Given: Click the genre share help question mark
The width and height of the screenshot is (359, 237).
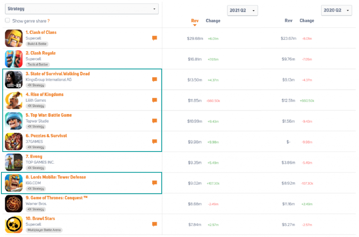Looking at the screenshot, I should pyautogui.click(x=48, y=21).
